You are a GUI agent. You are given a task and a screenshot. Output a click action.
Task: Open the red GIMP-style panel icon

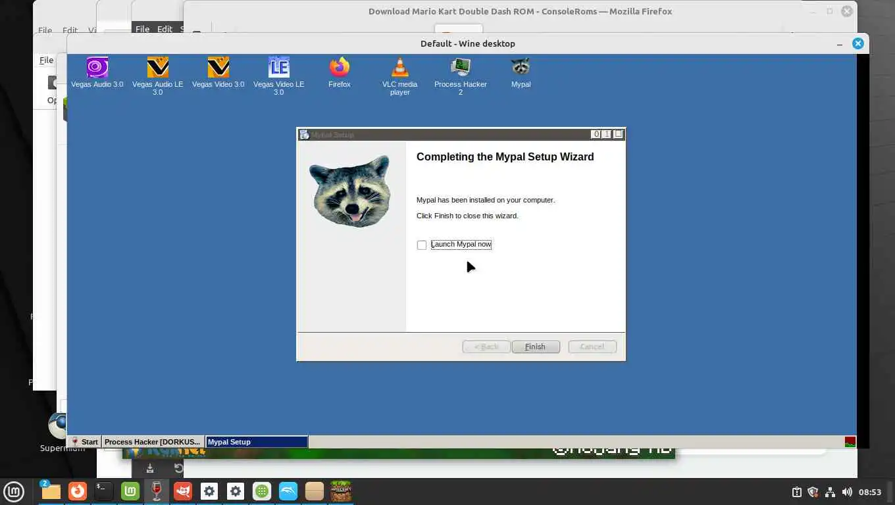pos(183,491)
